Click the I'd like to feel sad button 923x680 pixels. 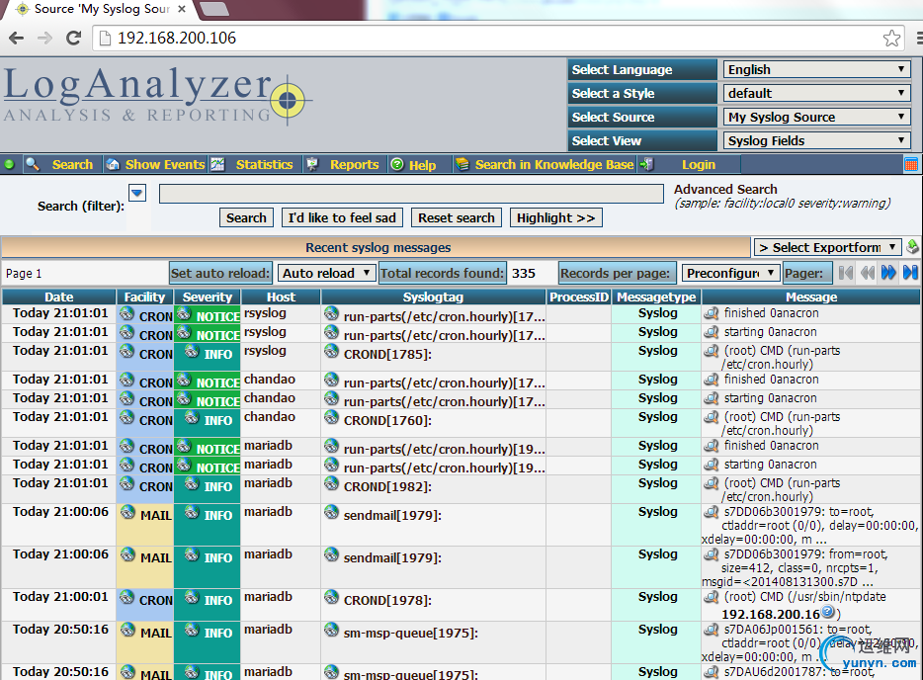pyautogui.click(x=342, y=217)
